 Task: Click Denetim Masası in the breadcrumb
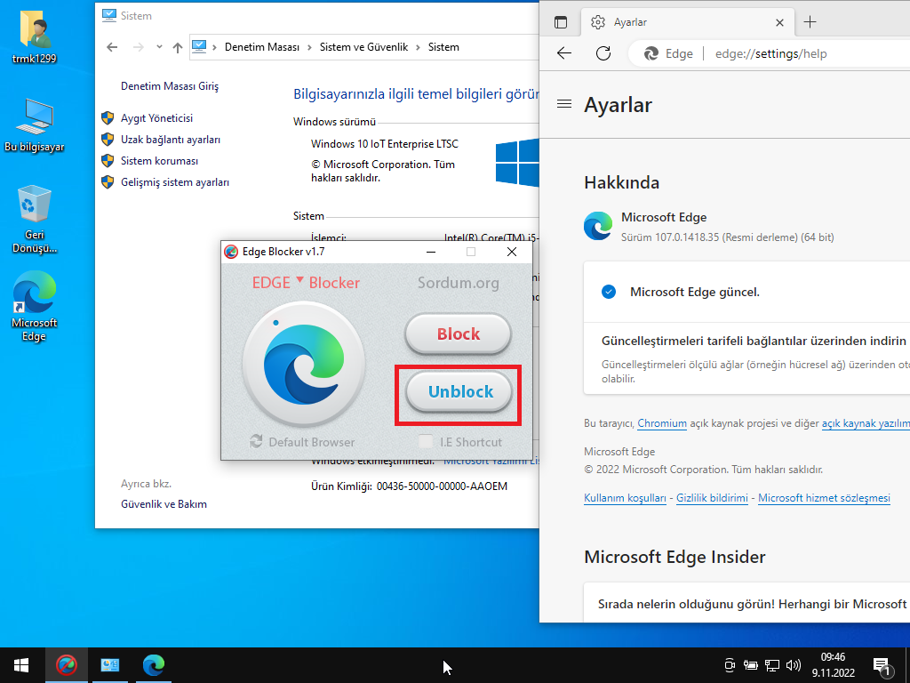262,47
